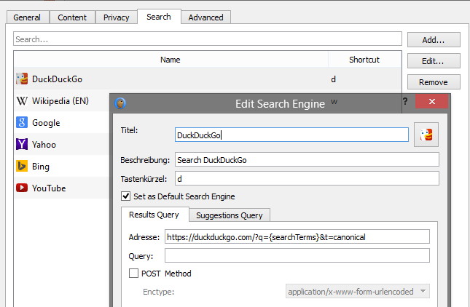Viewport: 470px width, 307px height.
Task: Click the Beschreibung input field
Action: tap(307, 160)
